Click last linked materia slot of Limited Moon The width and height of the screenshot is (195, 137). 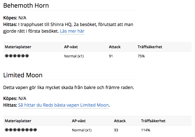click(x=35, y=130)
